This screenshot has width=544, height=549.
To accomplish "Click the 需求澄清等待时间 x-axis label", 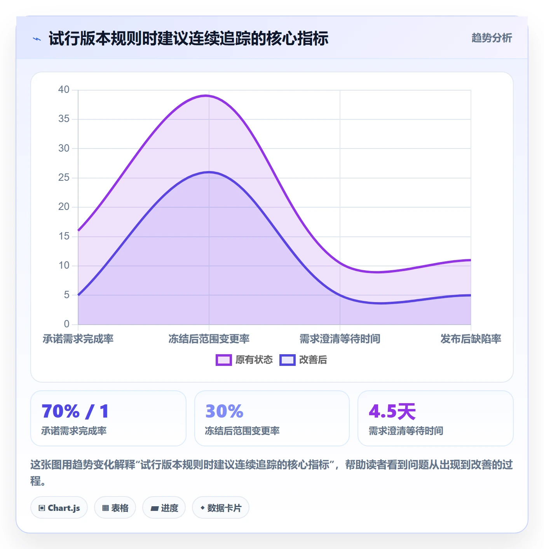I will click(340, 339).
